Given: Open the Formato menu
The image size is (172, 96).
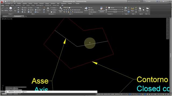Looking at the screenshot, I should point(36,3).
